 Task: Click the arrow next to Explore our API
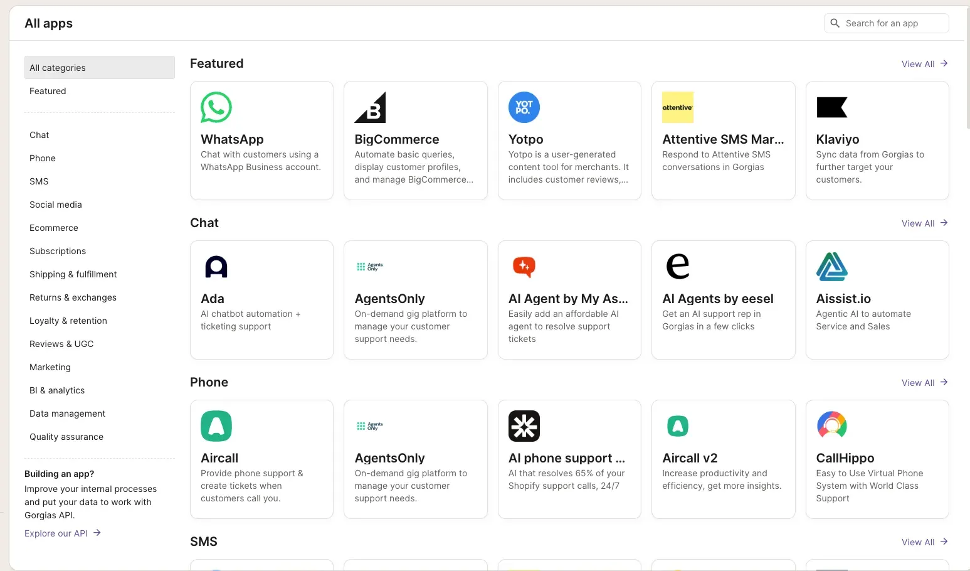[97, 533]
